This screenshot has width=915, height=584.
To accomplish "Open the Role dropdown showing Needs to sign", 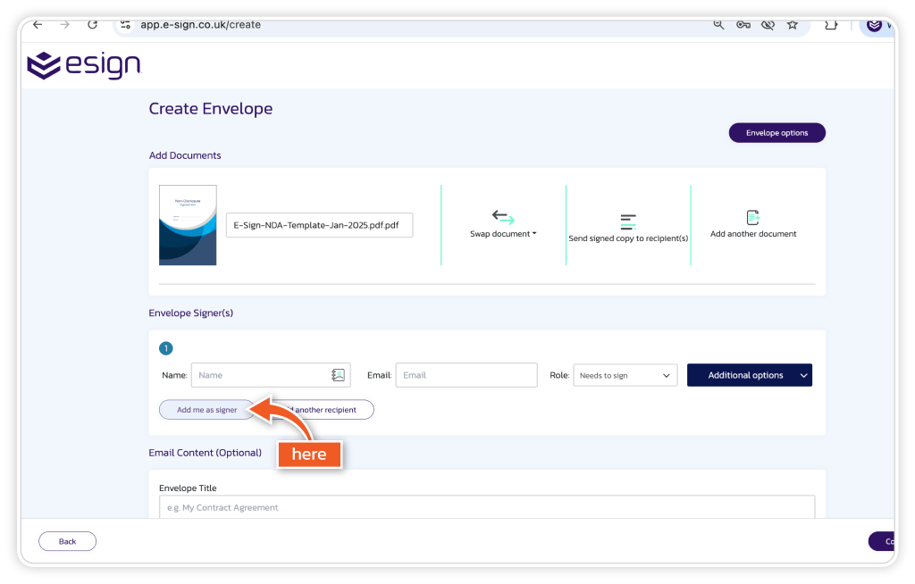I will coord(625,375).
